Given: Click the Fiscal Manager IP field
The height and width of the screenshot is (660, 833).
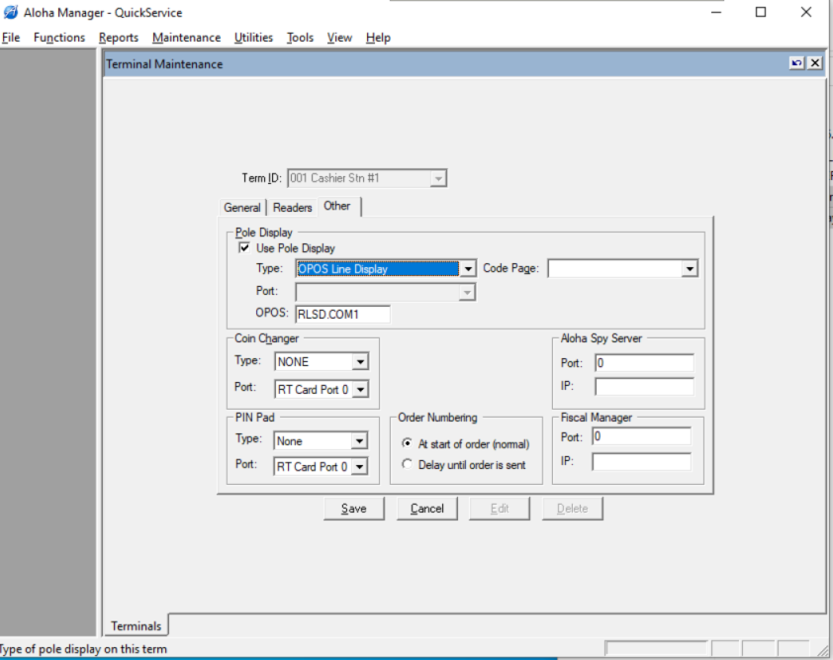Looking at the screenshot, I should (642, 461).
